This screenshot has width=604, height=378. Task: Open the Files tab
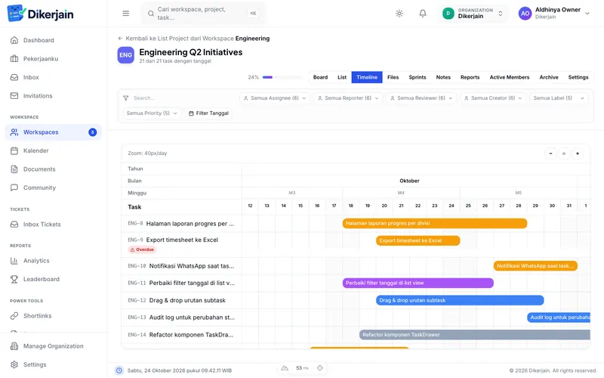[393, 77]
